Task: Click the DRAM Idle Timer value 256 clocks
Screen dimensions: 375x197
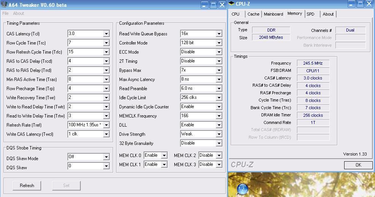Action: point(313,115)
